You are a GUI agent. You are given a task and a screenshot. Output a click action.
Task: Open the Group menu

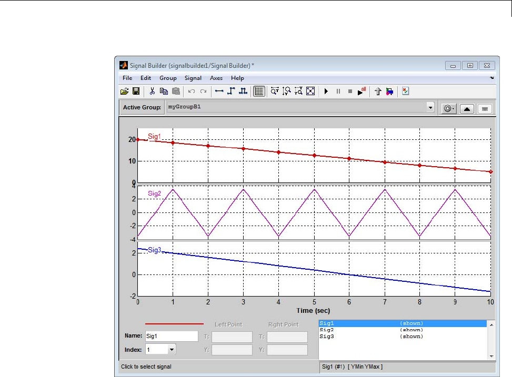point(168,78)
